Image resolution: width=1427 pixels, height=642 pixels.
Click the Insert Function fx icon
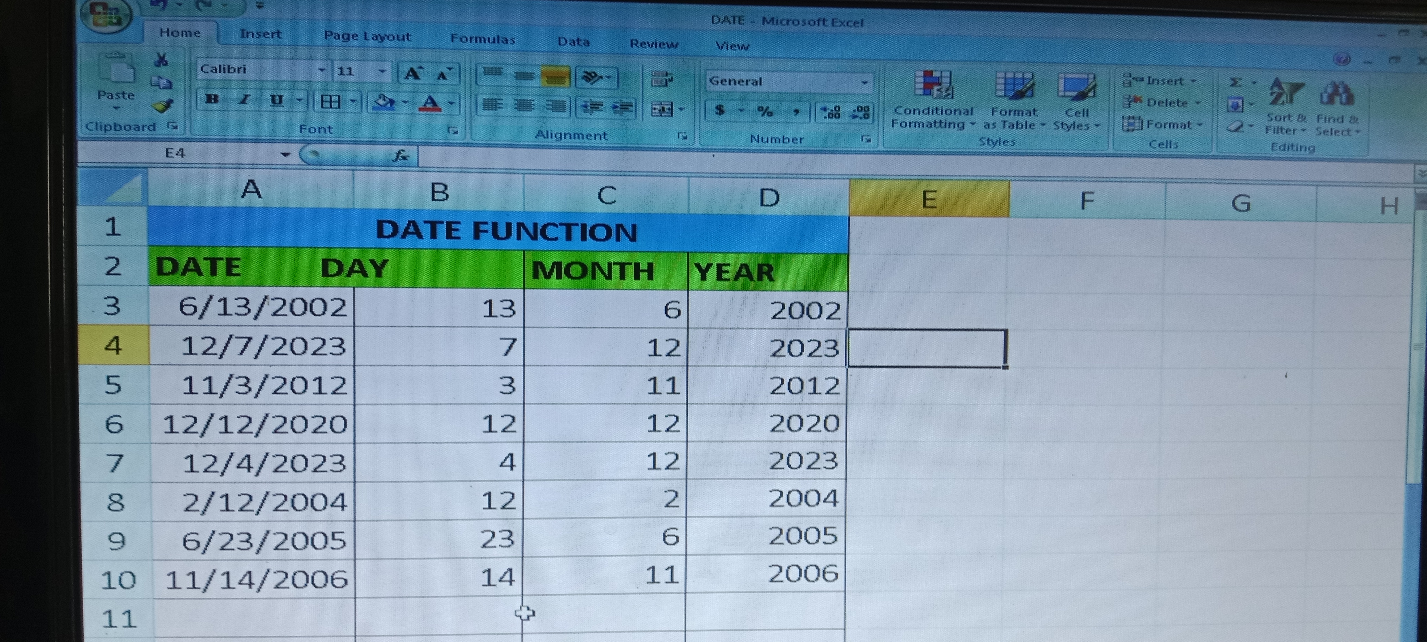pos(400,156)
